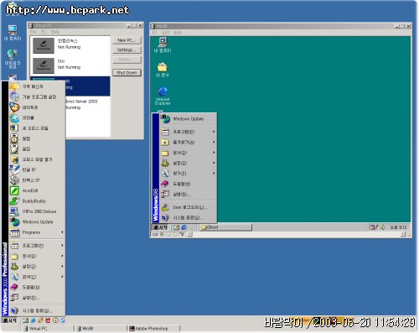
Task: Click Open Office Document in 2000 start menu
Action: pyautogui.click(x=37, y=159)
